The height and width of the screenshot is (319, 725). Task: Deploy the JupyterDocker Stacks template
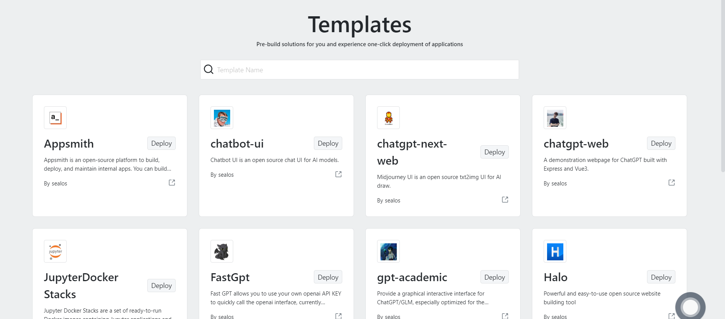pyautogui.click(x=161, y=286)
